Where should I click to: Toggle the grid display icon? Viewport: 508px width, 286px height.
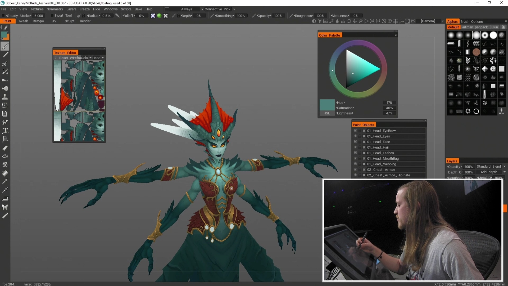click(396, 21)
